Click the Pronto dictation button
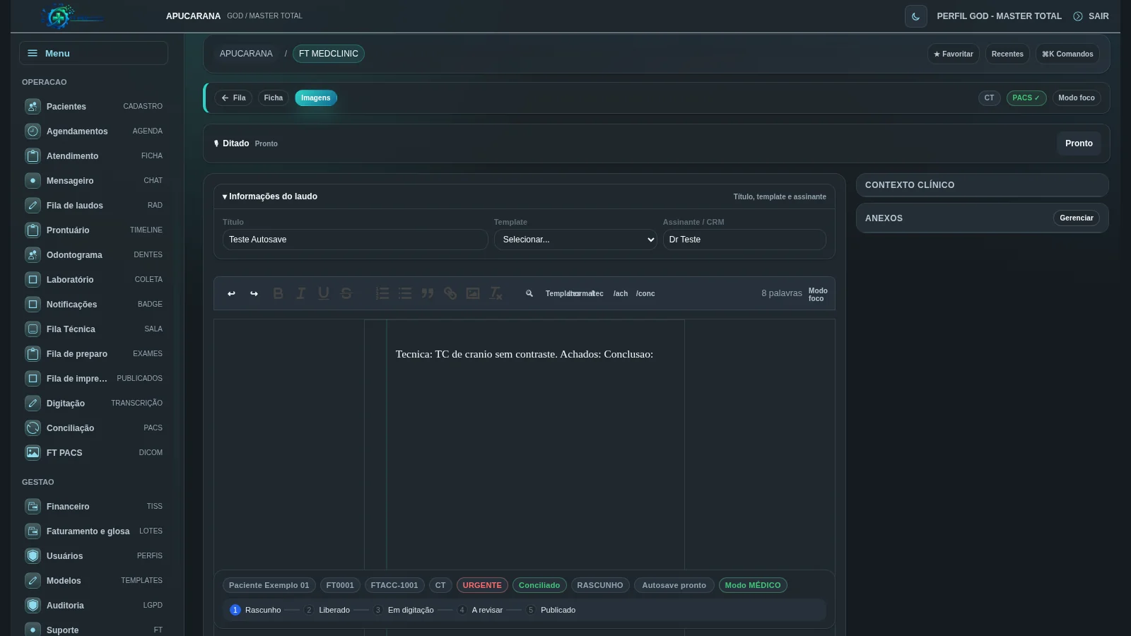Image resolution: width=1131 pixels, height=636 pixels. click(1079, 143)
